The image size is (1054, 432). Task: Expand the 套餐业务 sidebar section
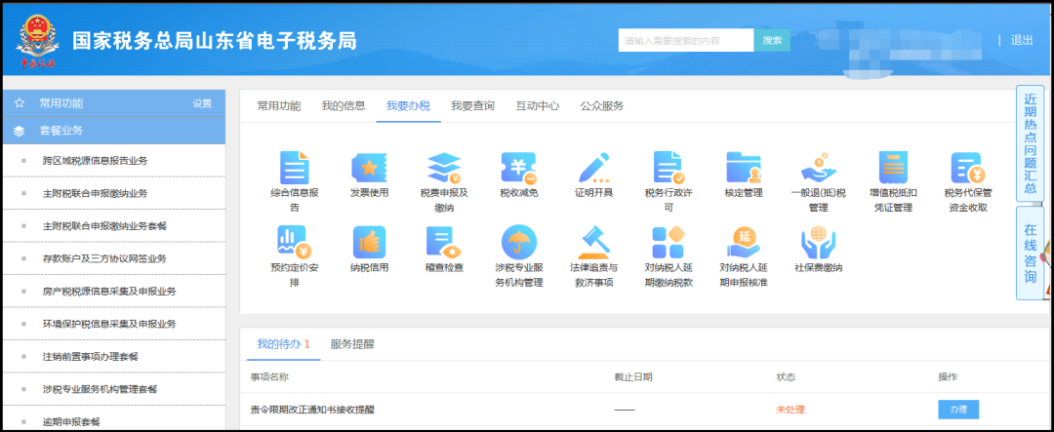(114, 131)
